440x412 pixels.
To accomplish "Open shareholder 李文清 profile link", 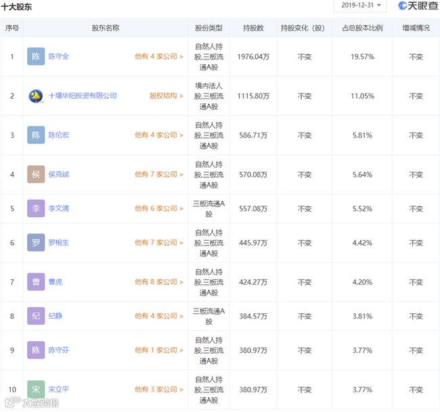I will pyautogui.click(x=59, y=208).
